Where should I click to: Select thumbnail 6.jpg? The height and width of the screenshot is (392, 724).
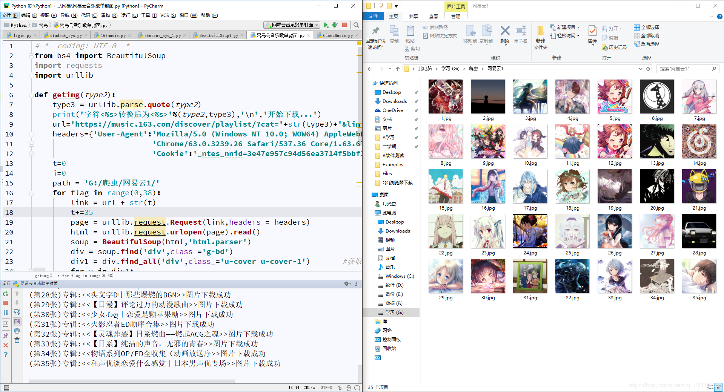(x=657, y=100)
